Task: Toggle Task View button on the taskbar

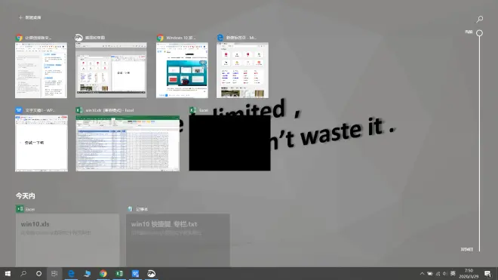Action: 54,273
